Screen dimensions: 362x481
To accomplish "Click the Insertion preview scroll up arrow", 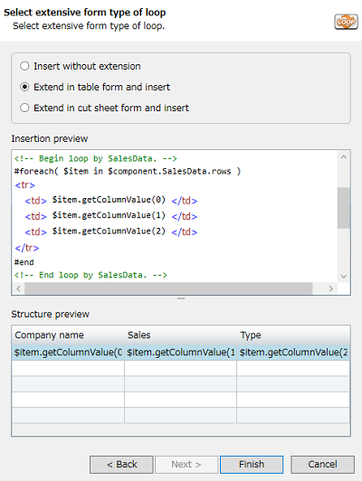I will pyautogui.click(x=344, y=157).
